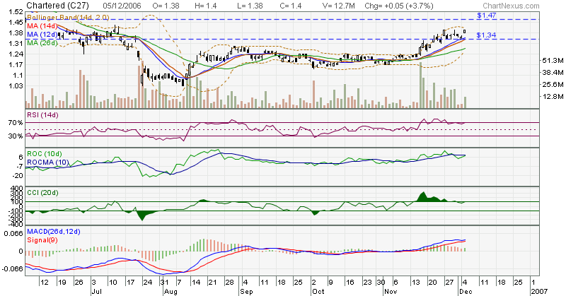This screenshot has width=566, height=296.
Task: Click the Oct month label on time axis
Action: tap(318, 291)
